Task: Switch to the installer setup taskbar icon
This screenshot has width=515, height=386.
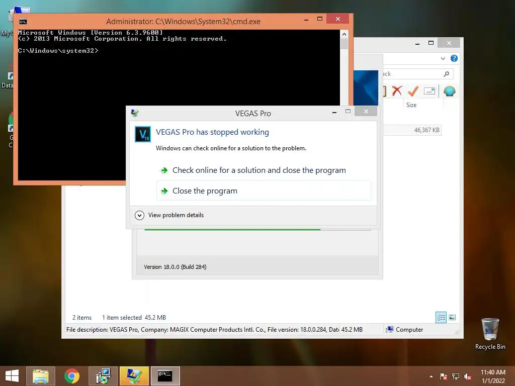Action: pyautogui.click(x=103, y=376)
